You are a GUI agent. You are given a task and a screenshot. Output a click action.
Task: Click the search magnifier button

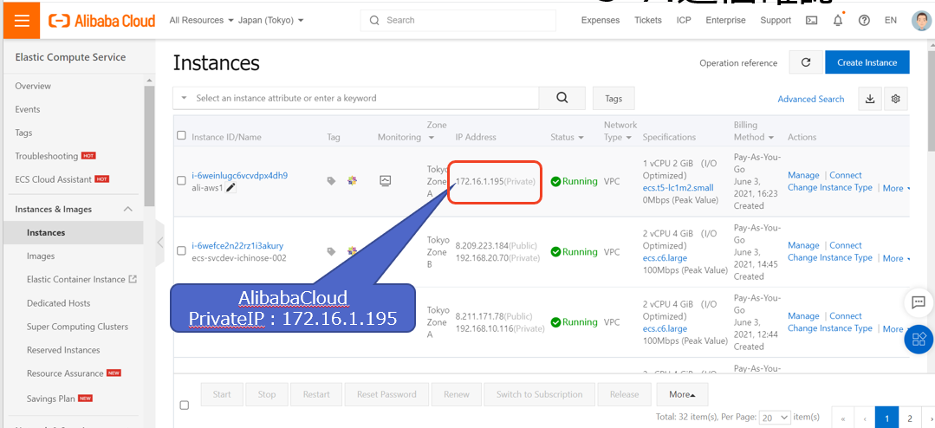562,99
